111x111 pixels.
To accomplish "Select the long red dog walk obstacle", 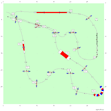I will (x=52, y=12).
